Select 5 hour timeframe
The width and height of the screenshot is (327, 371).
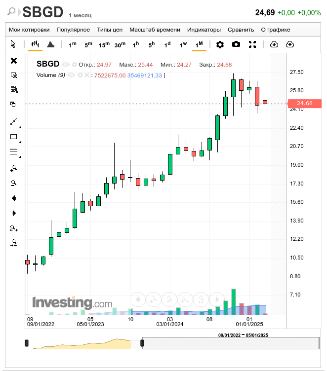tap(152, 44)
